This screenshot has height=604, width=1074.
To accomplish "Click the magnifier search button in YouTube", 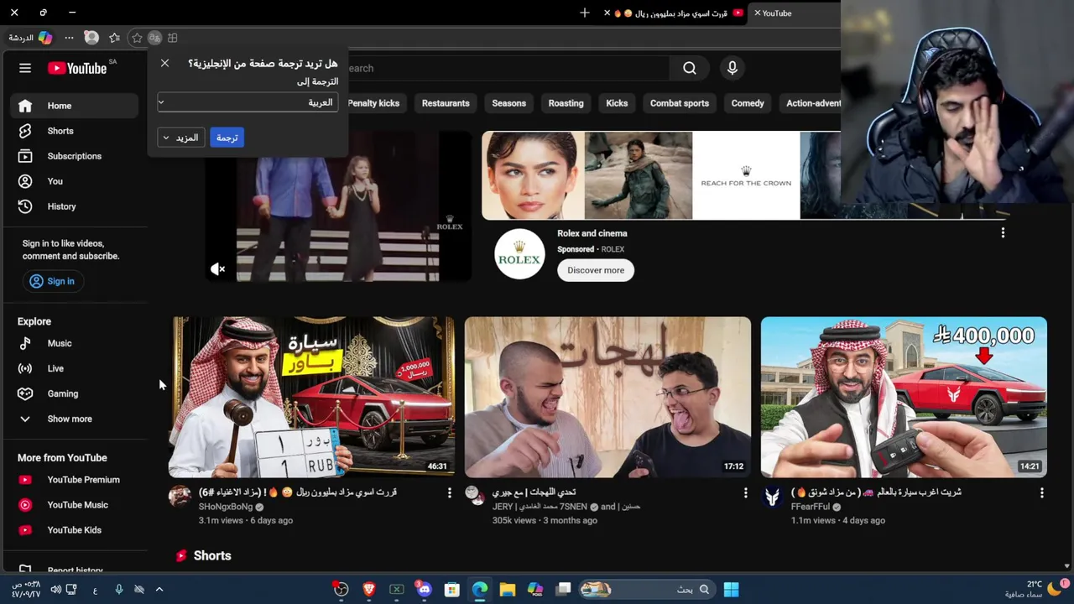I will click(690, 68).
